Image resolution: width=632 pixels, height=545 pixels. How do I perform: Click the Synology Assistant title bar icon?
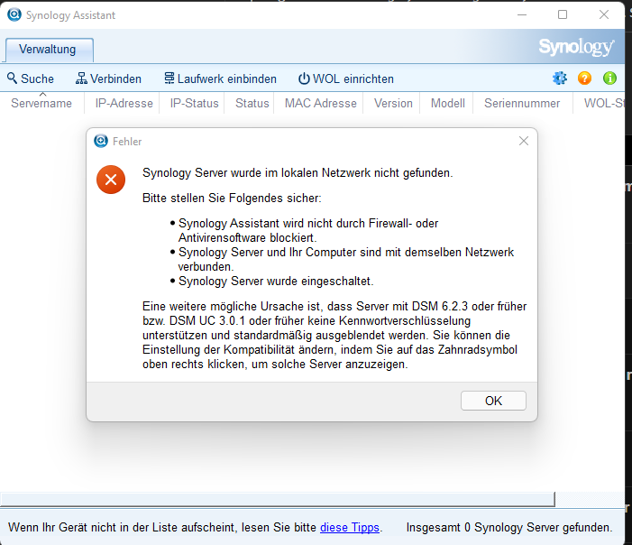[14, 14]
